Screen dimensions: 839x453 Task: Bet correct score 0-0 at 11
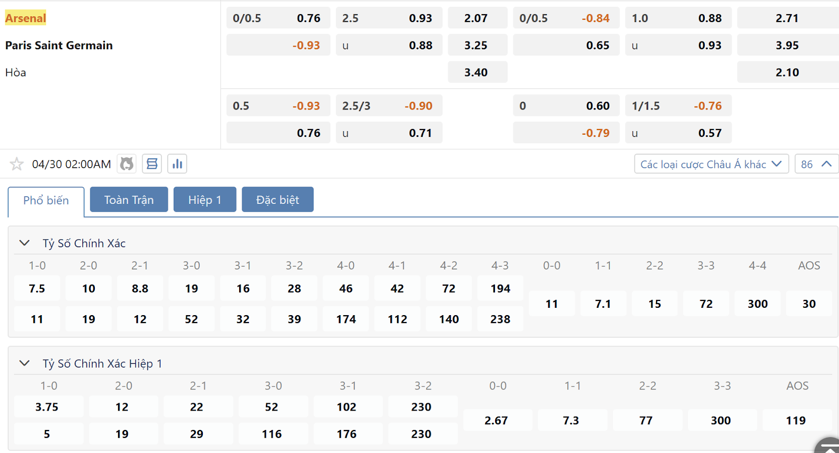tap(552, 304)
